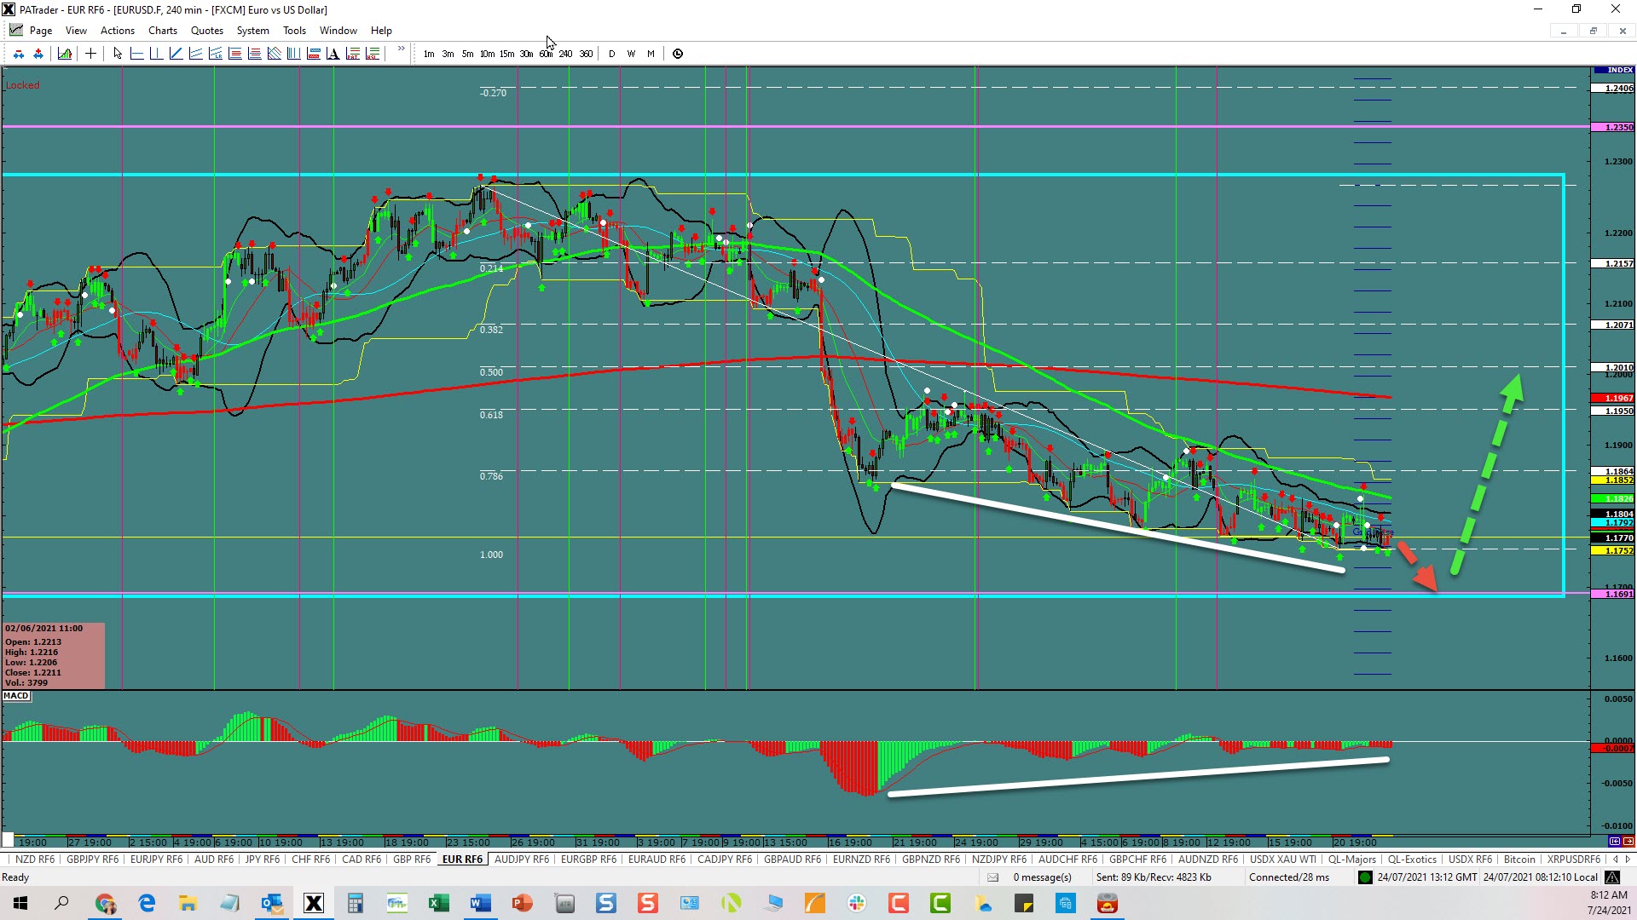Screen dimensions: 1637x920
Task: Switch chart to 30m timeframe
Action: point(526,54)
